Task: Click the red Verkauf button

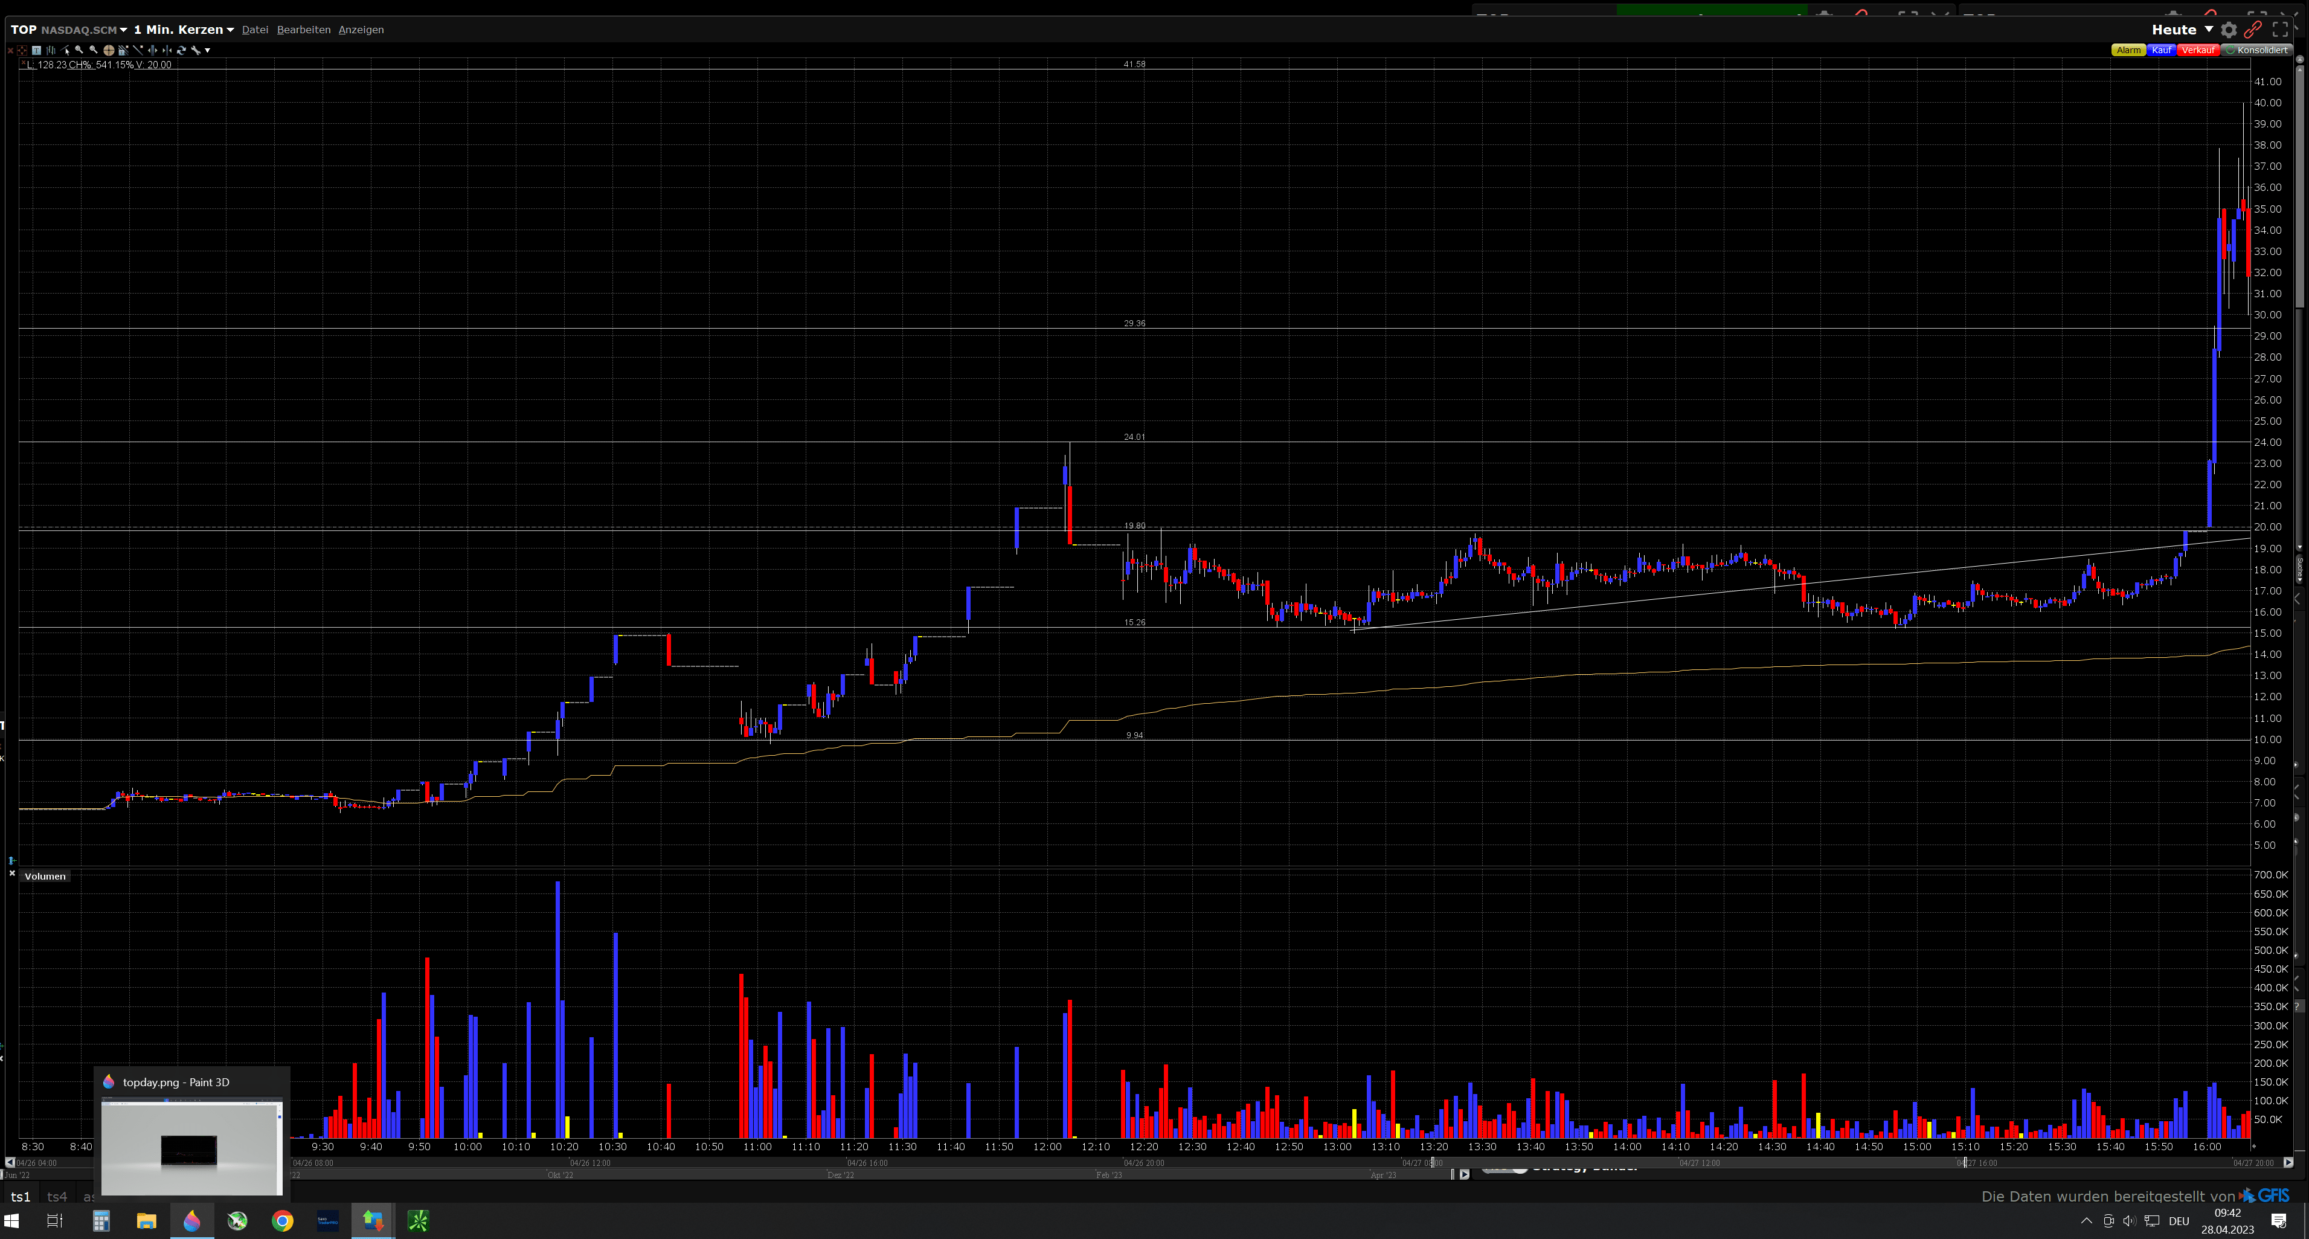Action: [2198, 50]
